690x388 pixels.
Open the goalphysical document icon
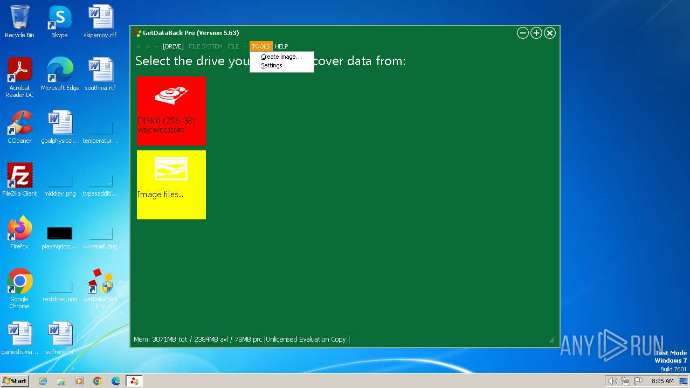click(x=60, y=127)
